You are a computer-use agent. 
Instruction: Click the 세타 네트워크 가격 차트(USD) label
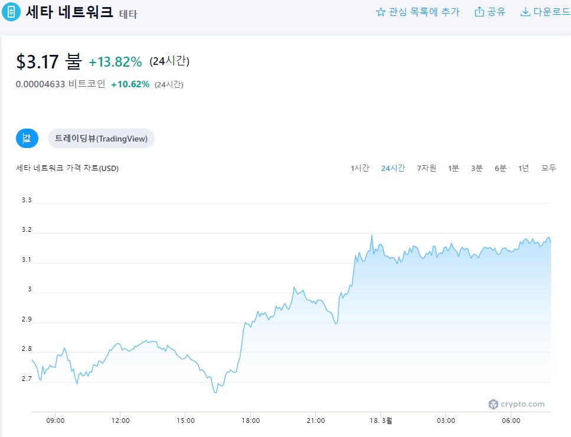pos(67,168)
